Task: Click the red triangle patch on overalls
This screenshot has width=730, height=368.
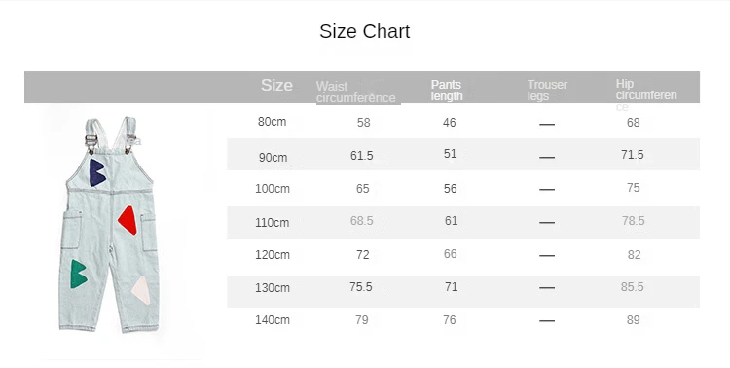Action: pos(128,220)
